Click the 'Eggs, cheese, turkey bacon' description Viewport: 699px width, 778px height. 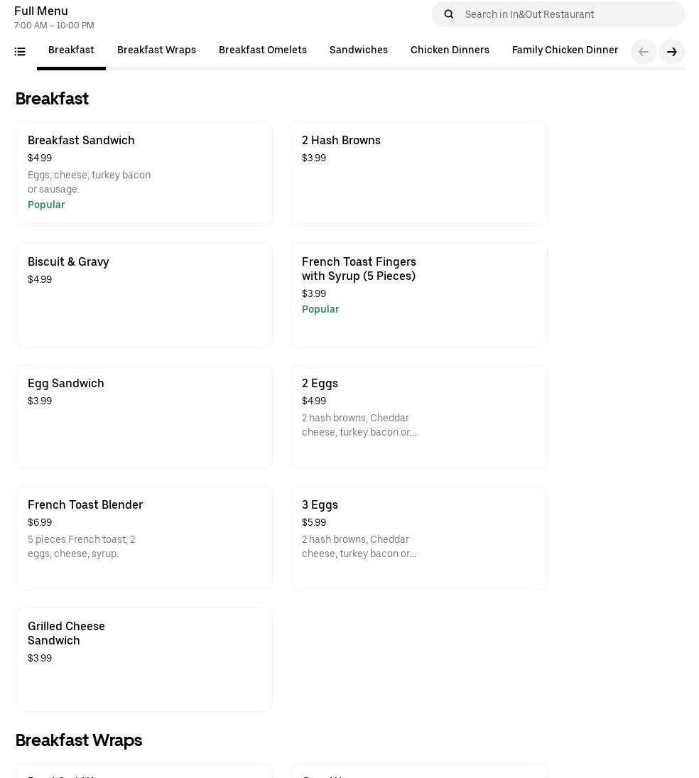(x=90, y=182)
